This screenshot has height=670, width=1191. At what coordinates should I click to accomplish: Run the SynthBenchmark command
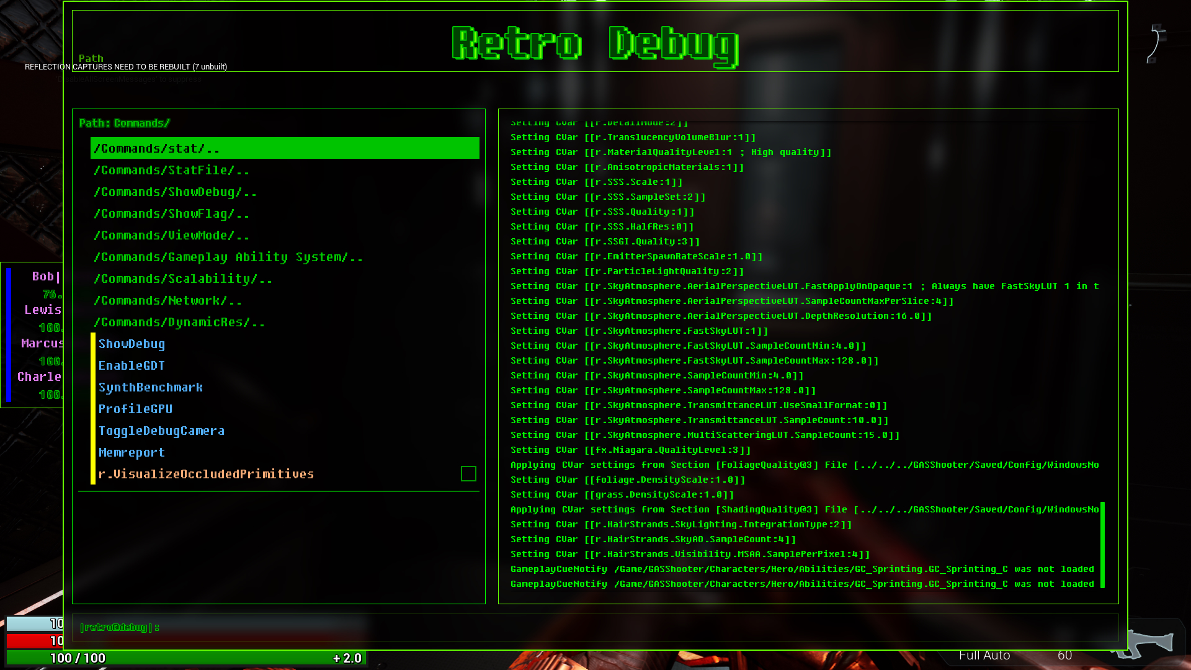[151, 387]
